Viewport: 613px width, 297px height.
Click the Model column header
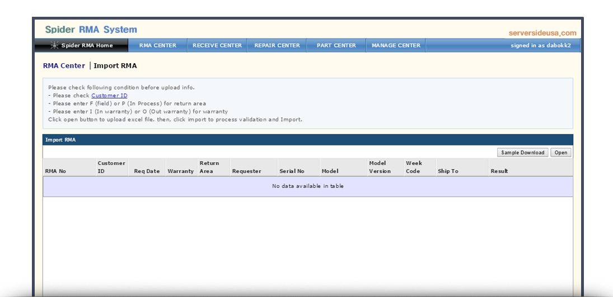point(343,167)
